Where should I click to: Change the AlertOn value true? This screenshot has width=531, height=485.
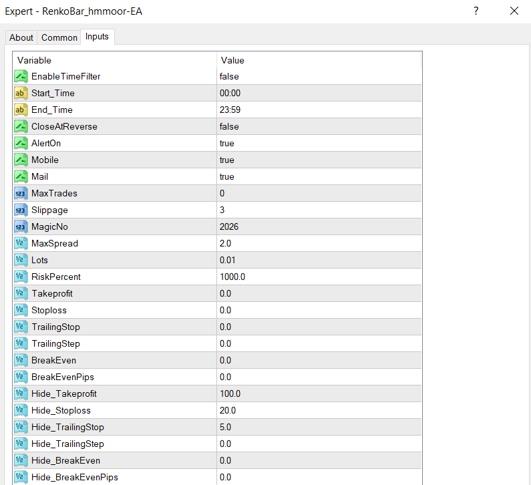point(319,143)
